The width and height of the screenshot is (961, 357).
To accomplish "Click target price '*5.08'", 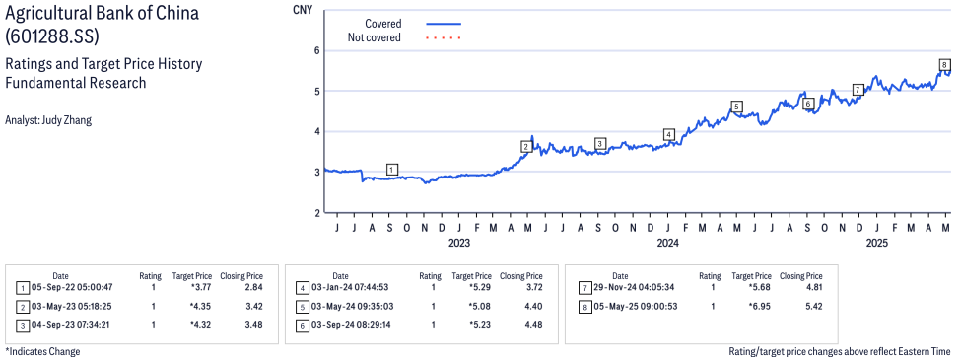I will [481, 306].
